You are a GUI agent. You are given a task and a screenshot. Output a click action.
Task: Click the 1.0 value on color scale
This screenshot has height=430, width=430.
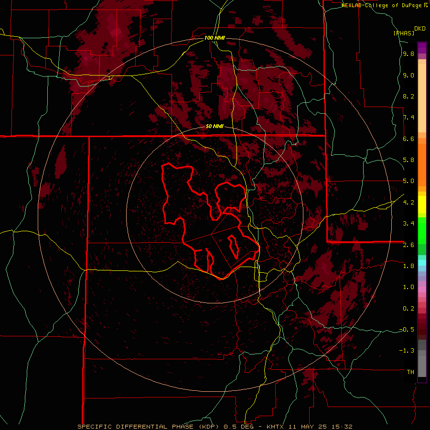[x=408, y=287]
